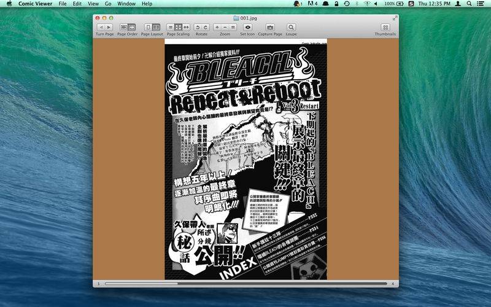Click the hat-shaped menu bar icon
Viewport: 491px width, 307px height.
tap(326, 4)
